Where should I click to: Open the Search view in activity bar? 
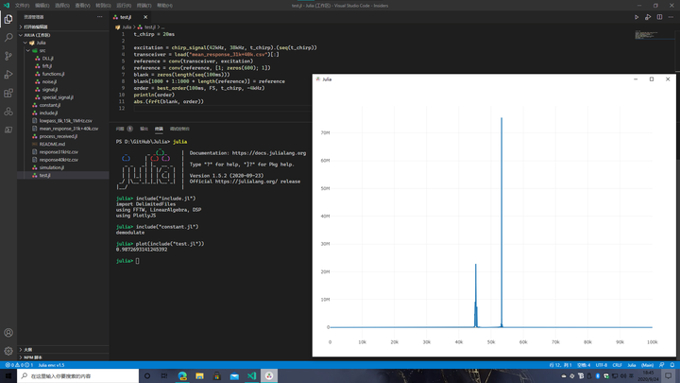point(8,37)
